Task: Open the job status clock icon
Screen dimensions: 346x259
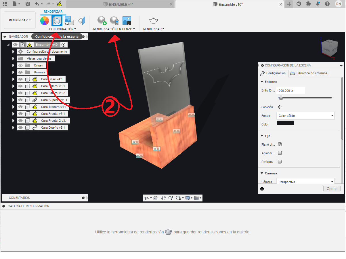Action: coord(308,4)
